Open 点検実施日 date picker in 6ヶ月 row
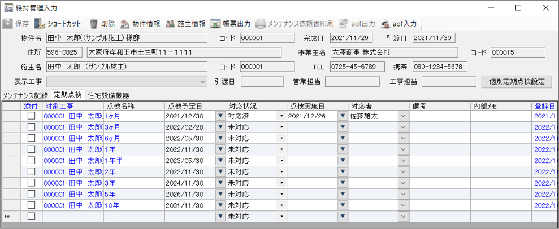 [343, 138]
